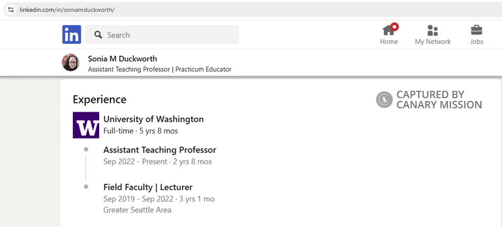Click the site settings icon in address bar
Viewport: 502px width, 227px height.
(x=11, y=9)
